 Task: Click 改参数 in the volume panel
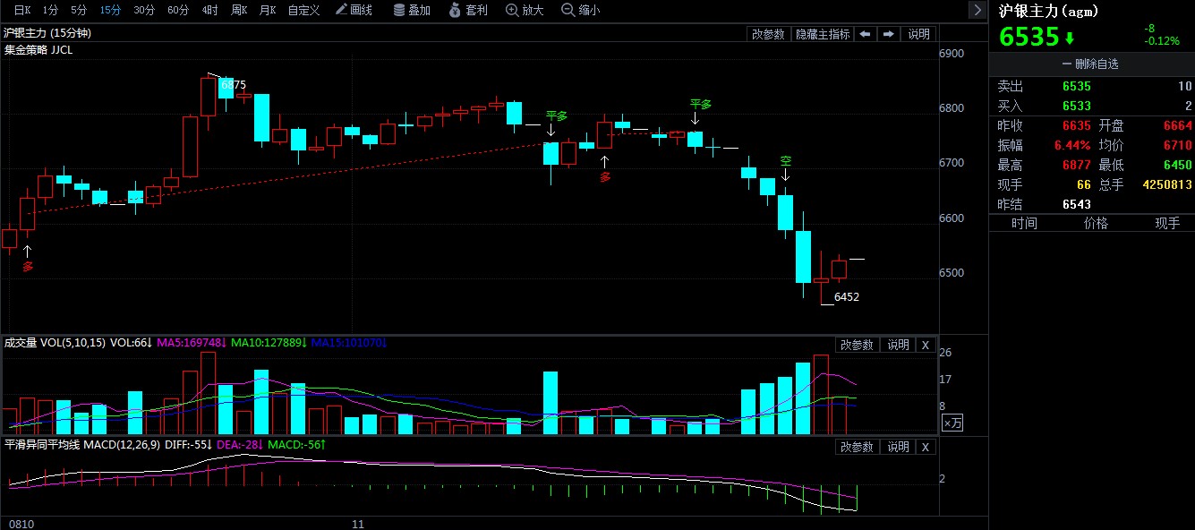857,345
